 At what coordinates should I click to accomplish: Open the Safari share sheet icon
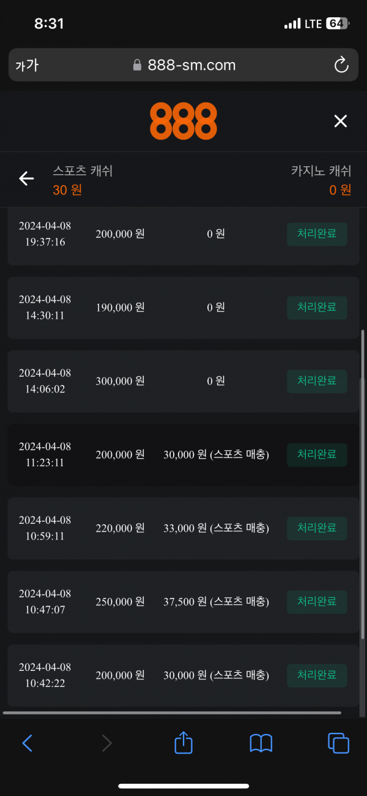pyautogui.click(x=183, y=743)
